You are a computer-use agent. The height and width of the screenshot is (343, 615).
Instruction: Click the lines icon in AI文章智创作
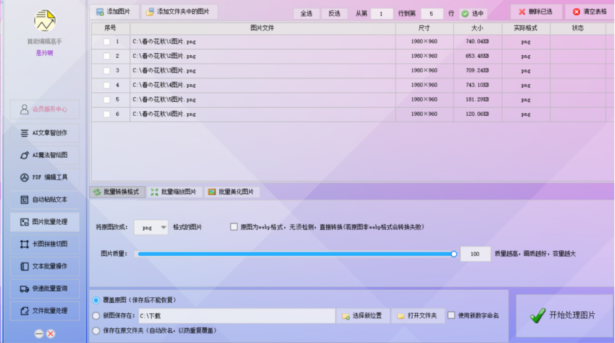tap(24, 133)
